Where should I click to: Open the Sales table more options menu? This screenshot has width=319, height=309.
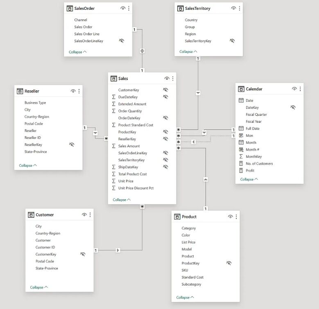click(173, 79)
